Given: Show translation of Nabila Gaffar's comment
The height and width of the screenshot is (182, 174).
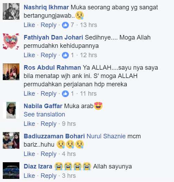Looking at the screenshot, I should [x=44, y=114].
